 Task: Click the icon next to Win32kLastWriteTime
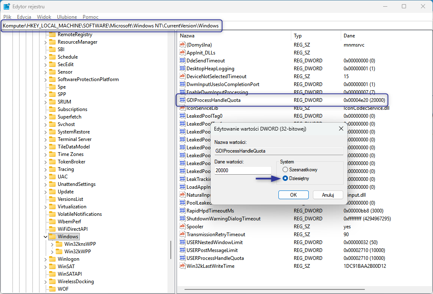(182, 266)
